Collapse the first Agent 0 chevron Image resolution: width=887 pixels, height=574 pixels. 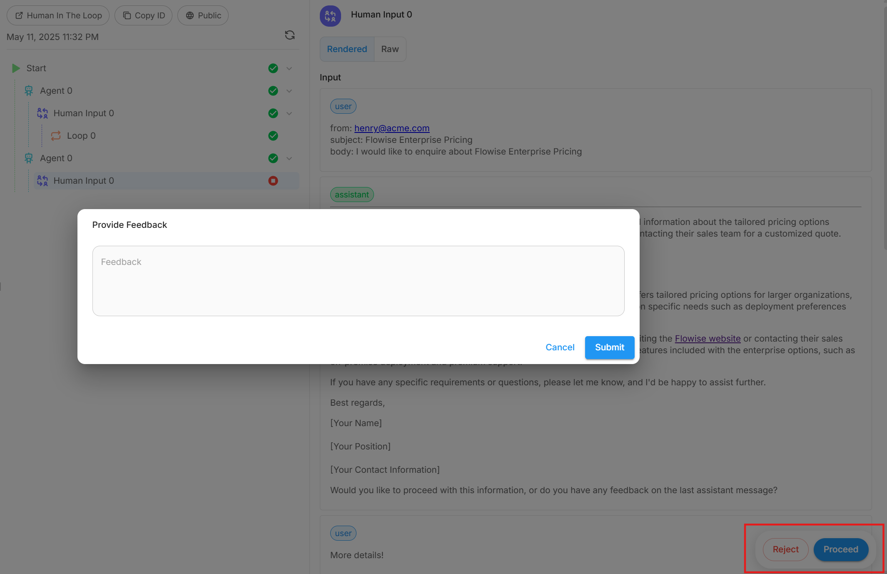coord(289,91)
